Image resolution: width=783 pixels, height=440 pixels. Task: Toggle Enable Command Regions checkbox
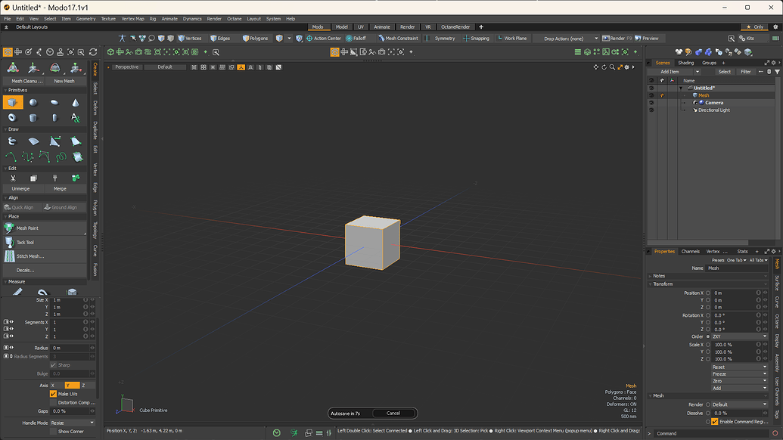(x=715, y=422)
